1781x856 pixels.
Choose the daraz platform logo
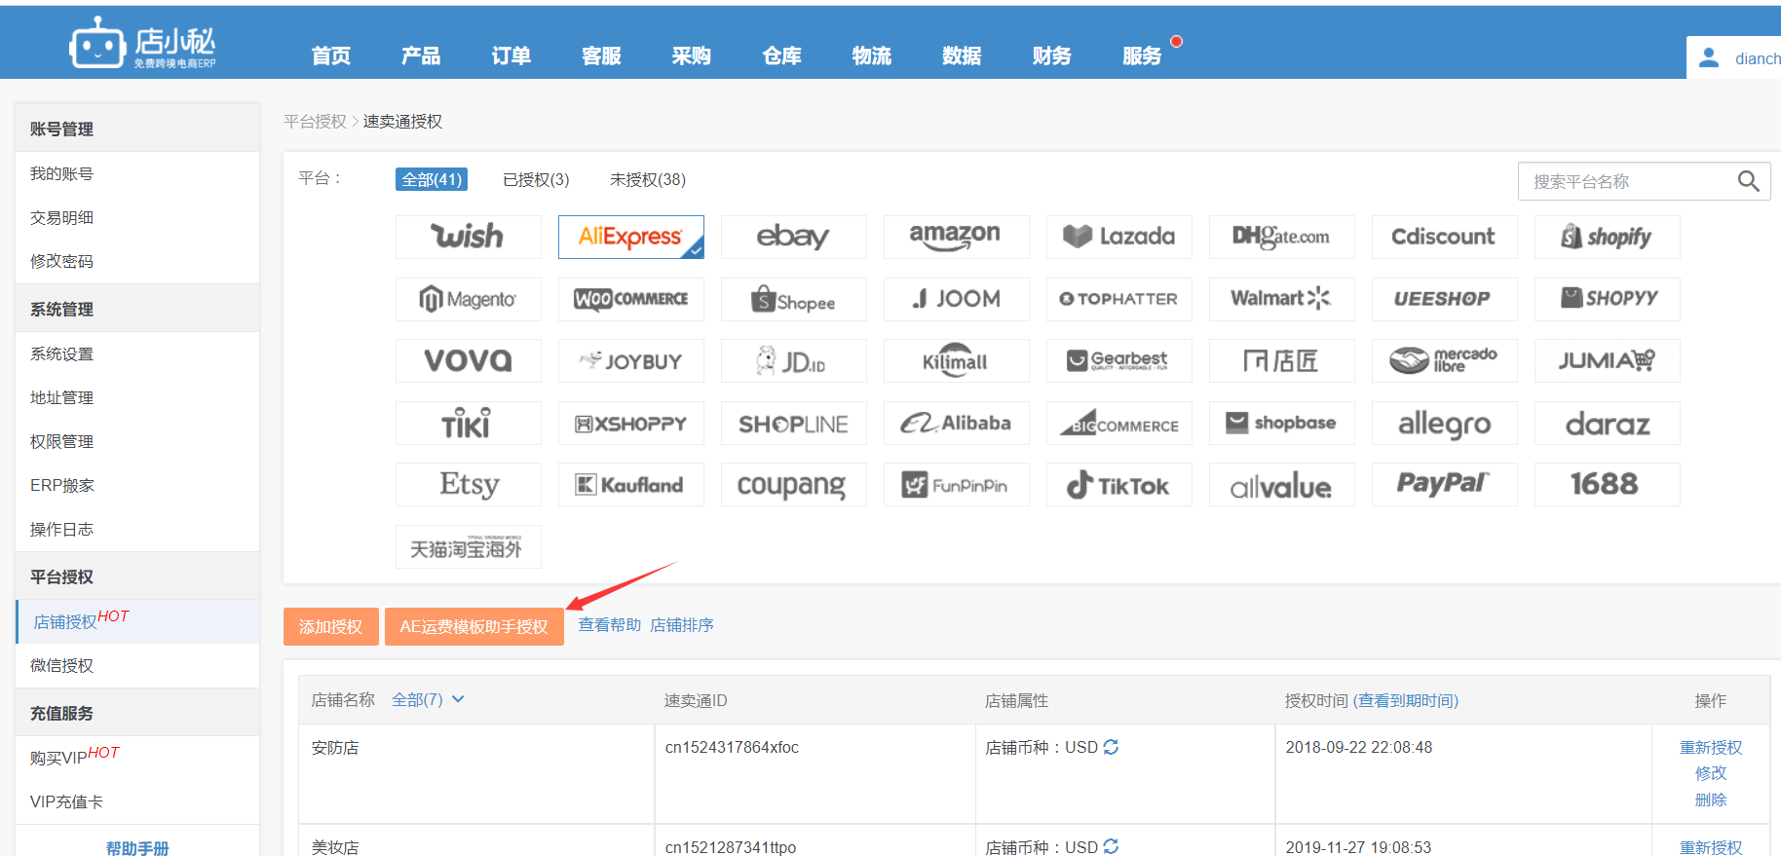[1607, 423]
